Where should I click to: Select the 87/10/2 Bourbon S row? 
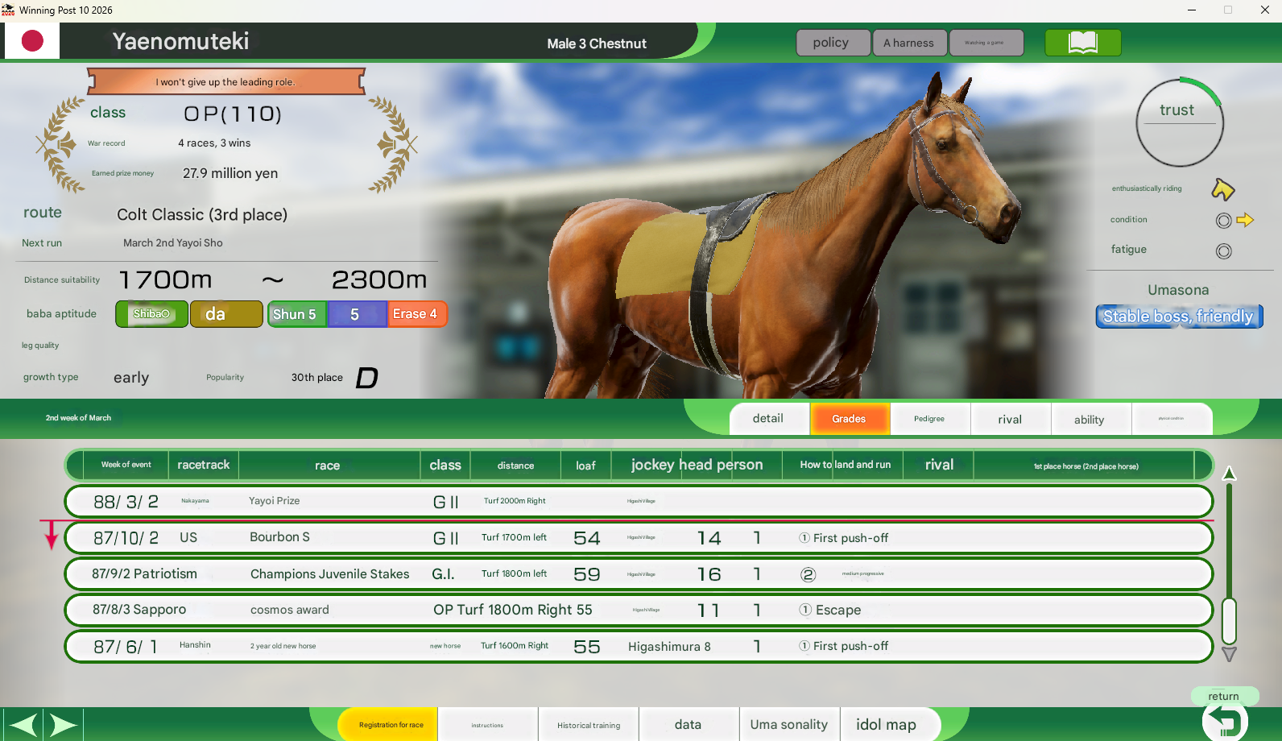(x=639, y=538)
